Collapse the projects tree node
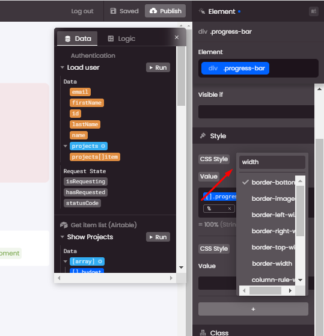Image resolution: width=324 pixels, height=336 pixels. (x=66, y=146)
